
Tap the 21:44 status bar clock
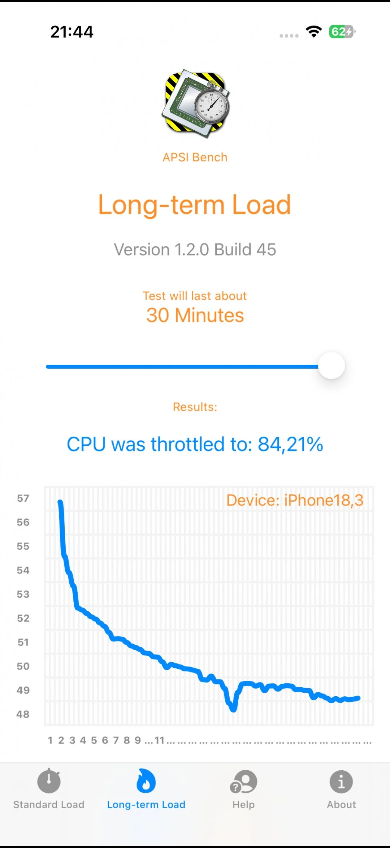coord(72,32)
